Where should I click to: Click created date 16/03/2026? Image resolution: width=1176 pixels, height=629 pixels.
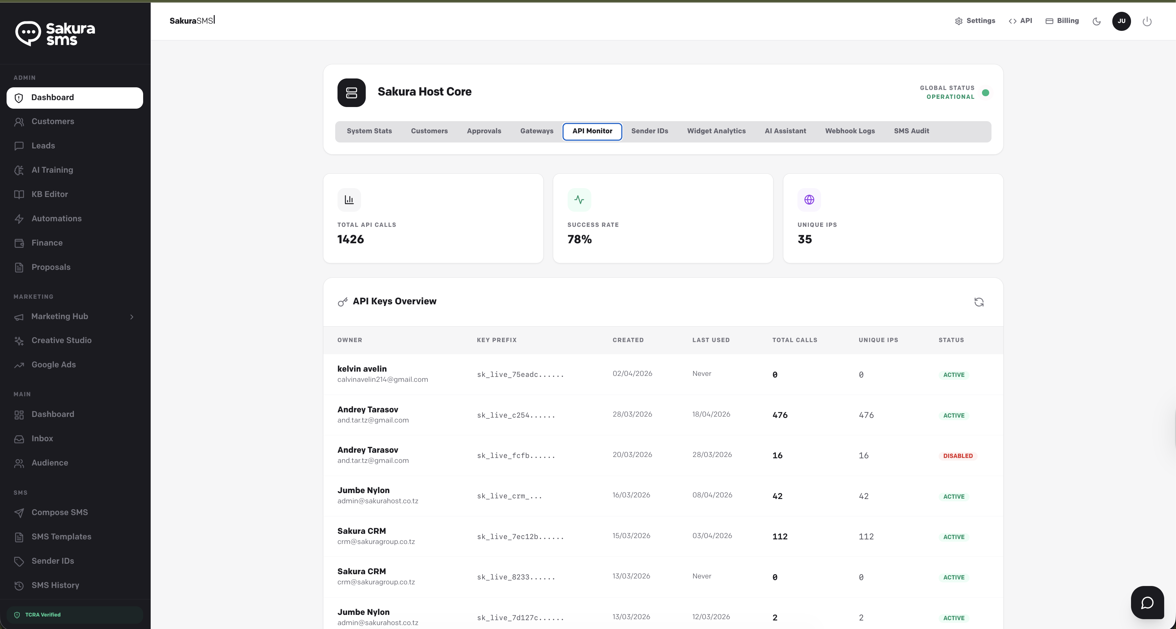point(631,495)
